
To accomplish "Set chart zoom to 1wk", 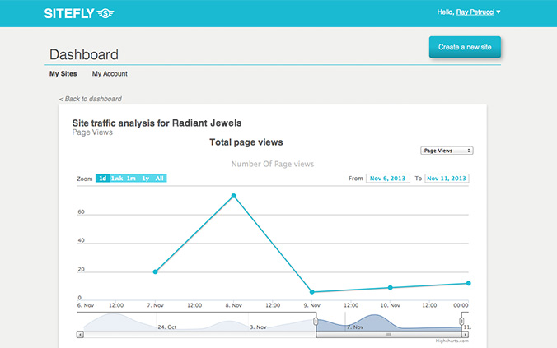I will pyautogui.click(x=117, y=178).
